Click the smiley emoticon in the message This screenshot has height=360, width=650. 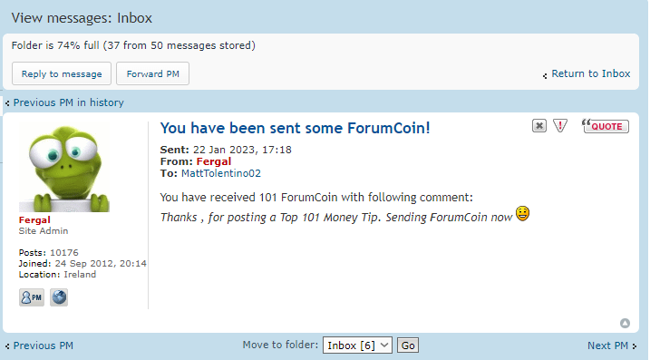(x=522, y=214)
